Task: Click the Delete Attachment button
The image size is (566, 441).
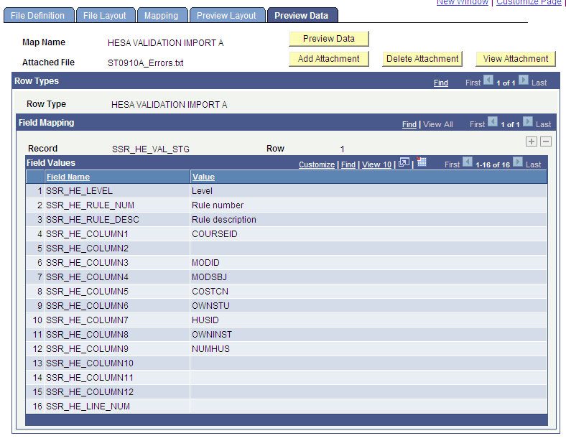Action: pos(422,59)
